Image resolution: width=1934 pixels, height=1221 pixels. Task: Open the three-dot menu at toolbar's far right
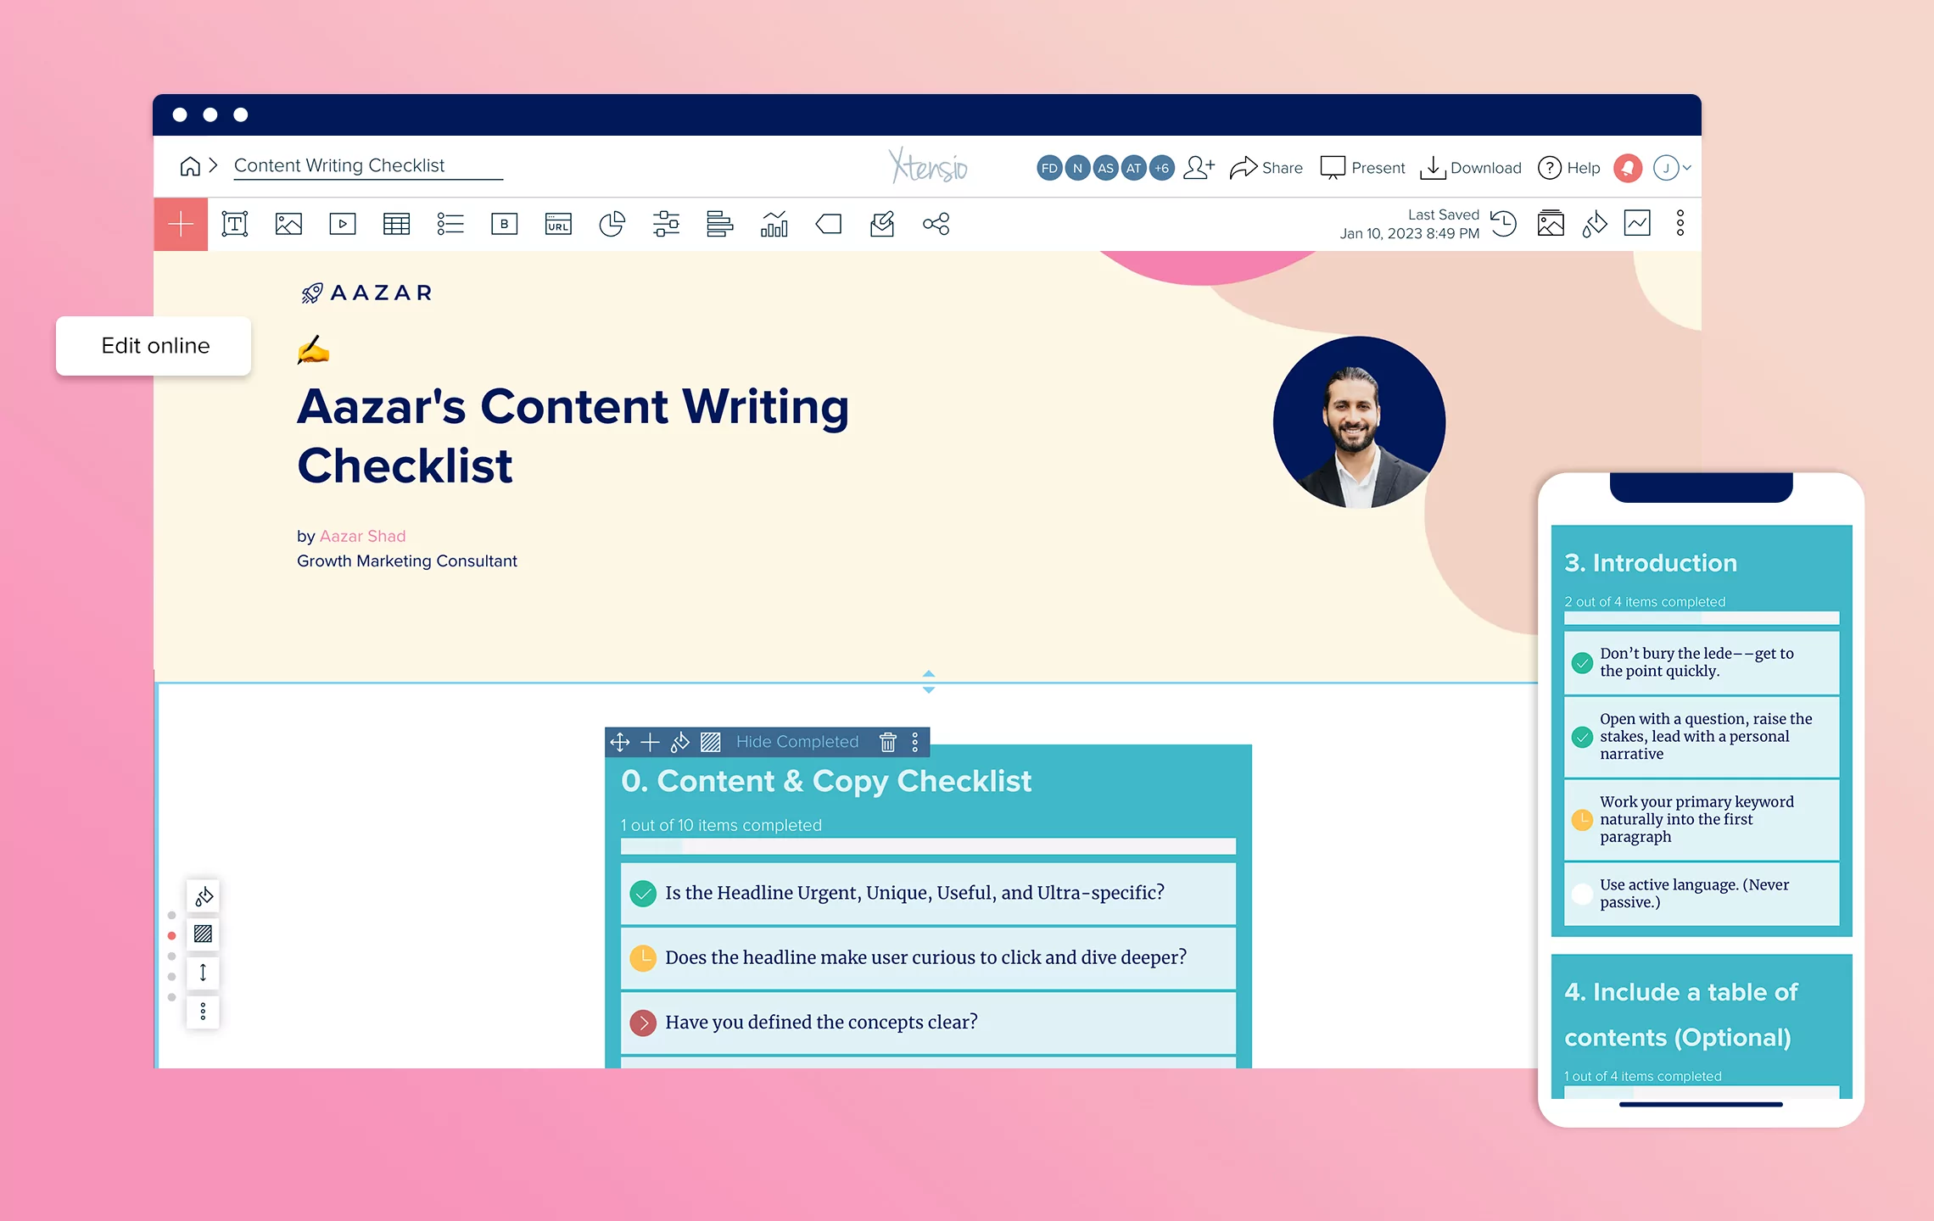pyautogui.click(x=1680, y=224)
